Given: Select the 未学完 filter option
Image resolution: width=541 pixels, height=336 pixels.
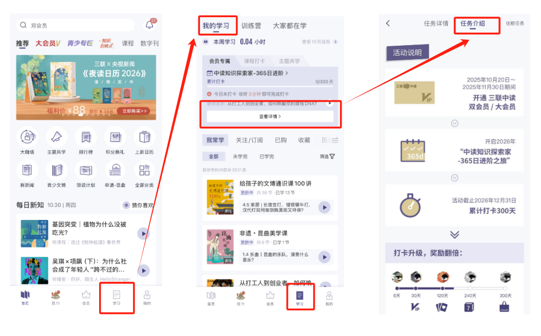Looking at the screenshot, I should pos(240,156).
